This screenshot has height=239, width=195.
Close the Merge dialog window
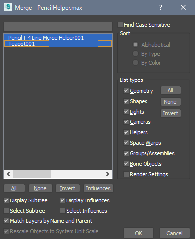pos(183,7)
